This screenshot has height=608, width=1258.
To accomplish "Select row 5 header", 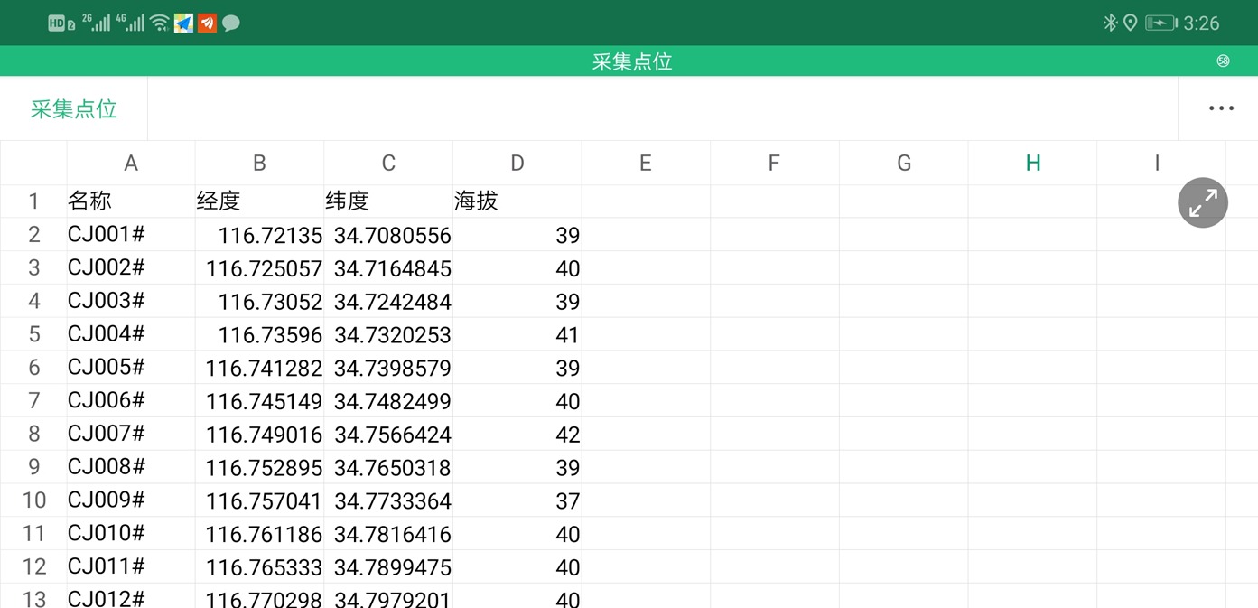I will point(34,334).
